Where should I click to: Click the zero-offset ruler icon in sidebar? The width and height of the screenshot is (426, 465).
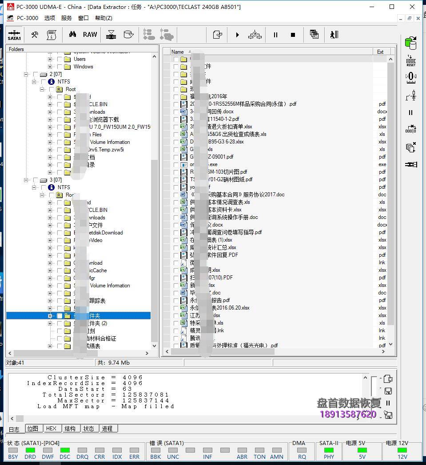(x=411, y=78)
